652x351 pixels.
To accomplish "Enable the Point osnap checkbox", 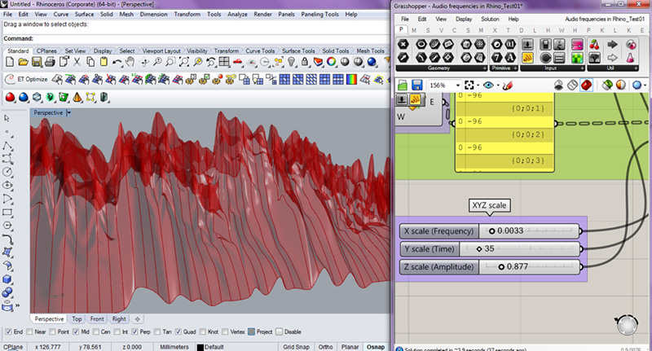I will tap(52, 331).
